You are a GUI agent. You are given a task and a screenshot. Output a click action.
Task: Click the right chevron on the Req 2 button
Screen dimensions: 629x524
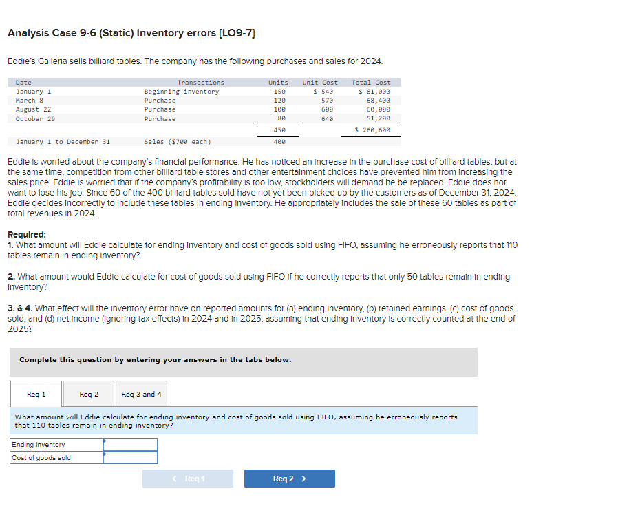click(x=303, y=479)
